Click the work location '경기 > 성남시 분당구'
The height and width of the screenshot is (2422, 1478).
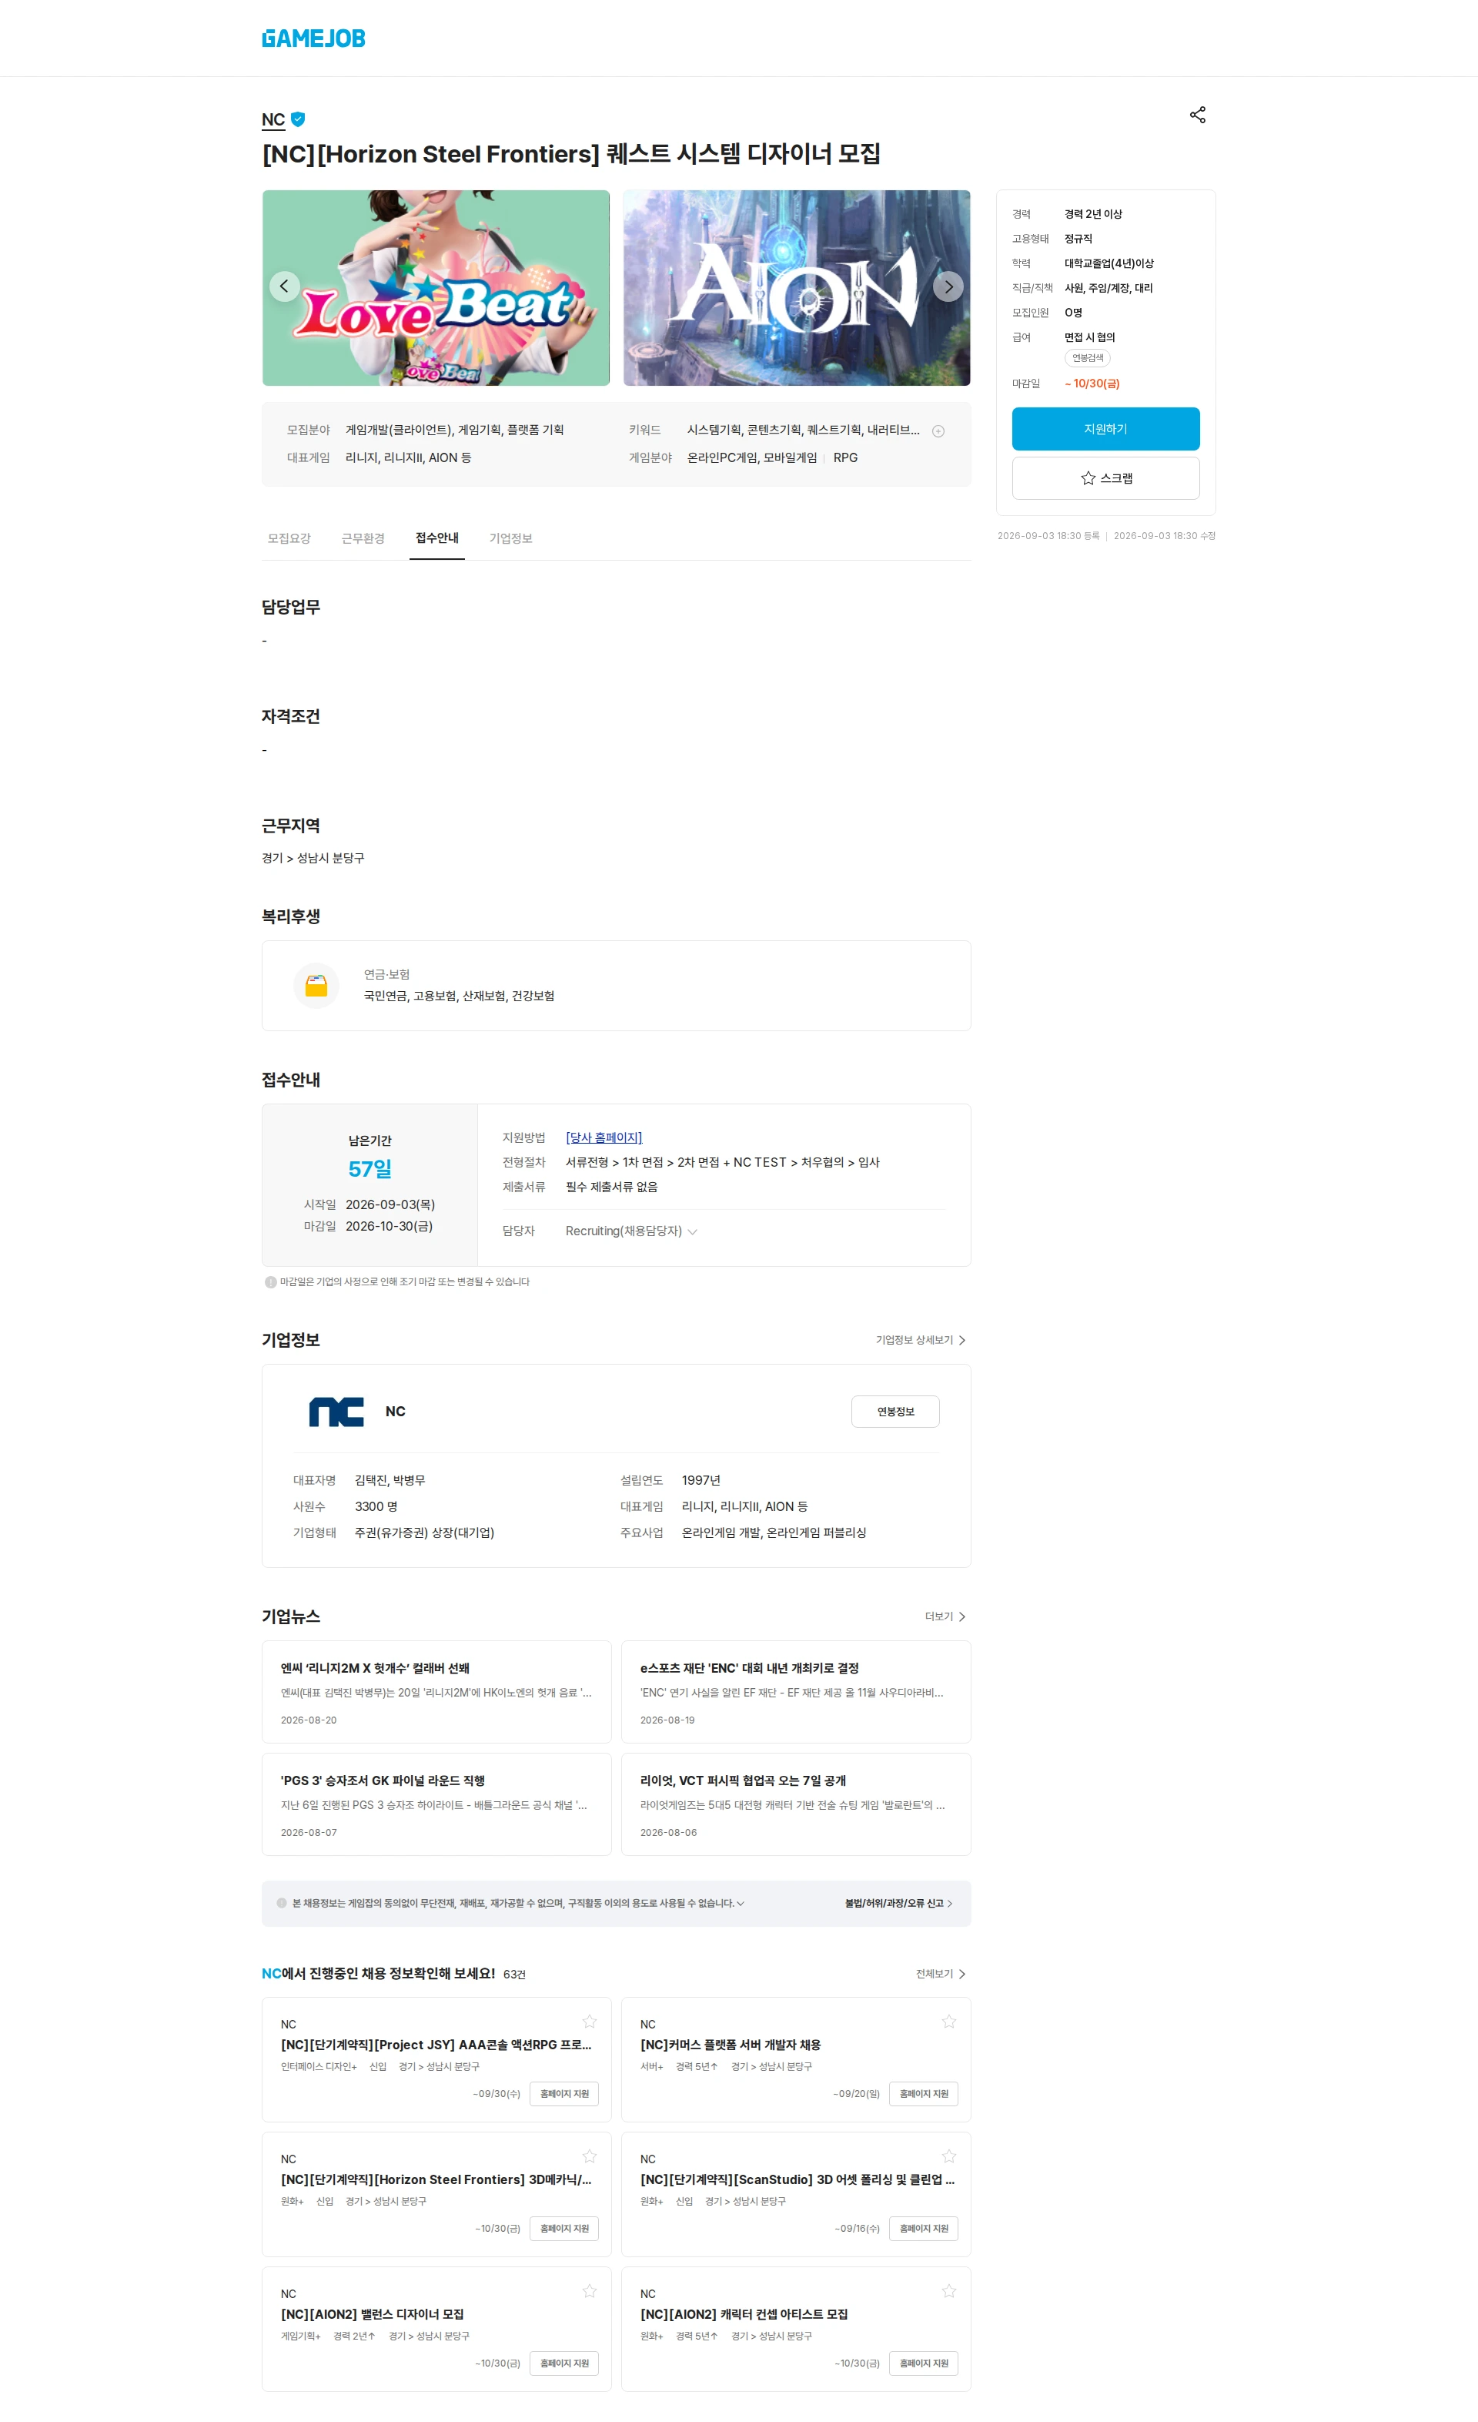(x=313, y=858)
